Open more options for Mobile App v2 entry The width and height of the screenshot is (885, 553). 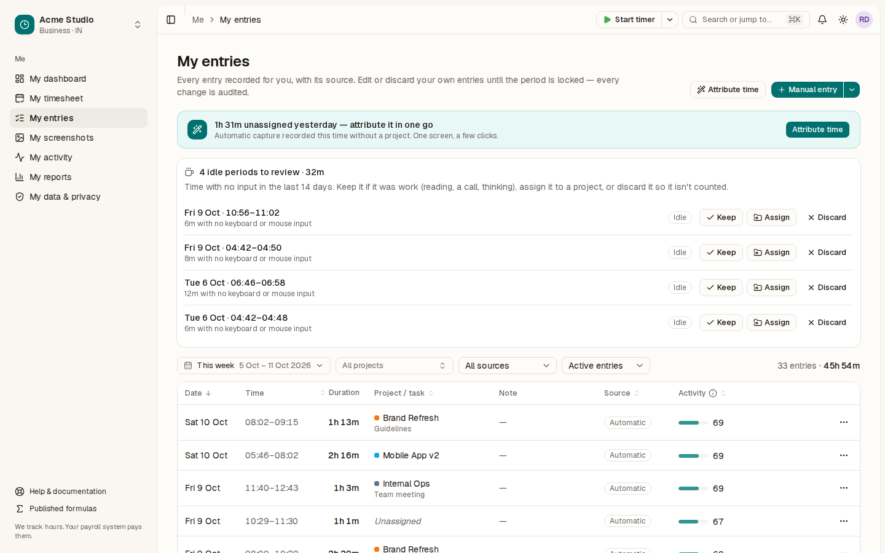click(x=844, y=455)
